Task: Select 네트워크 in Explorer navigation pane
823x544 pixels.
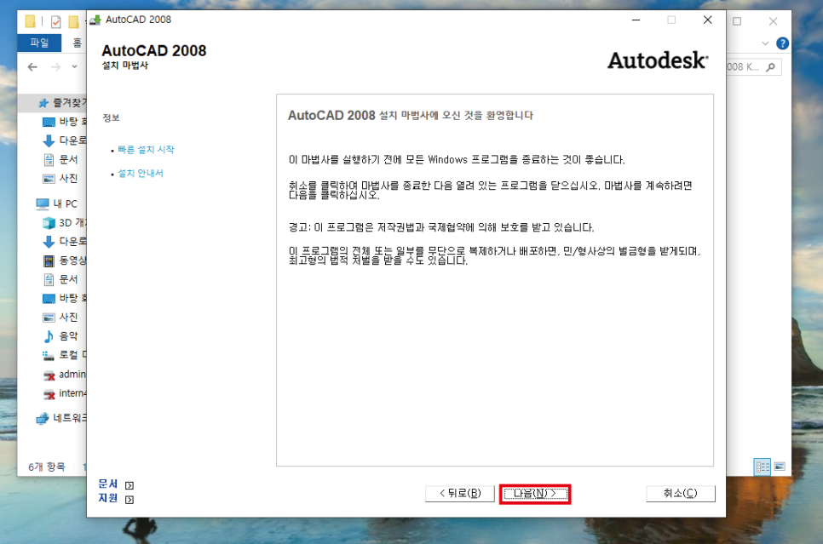Action: click(x=61, y=418)
